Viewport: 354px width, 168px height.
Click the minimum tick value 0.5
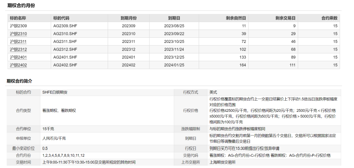click(x=45, y=149)
